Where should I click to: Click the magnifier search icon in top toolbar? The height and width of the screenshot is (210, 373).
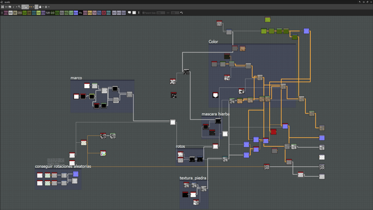point(19,7)
